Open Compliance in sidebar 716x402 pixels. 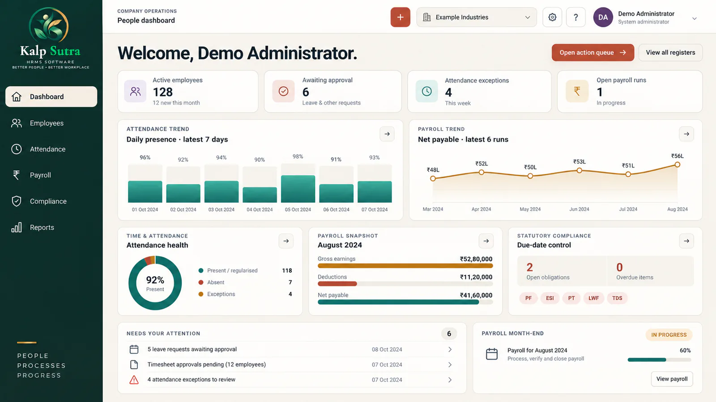[x=51, y=201]
